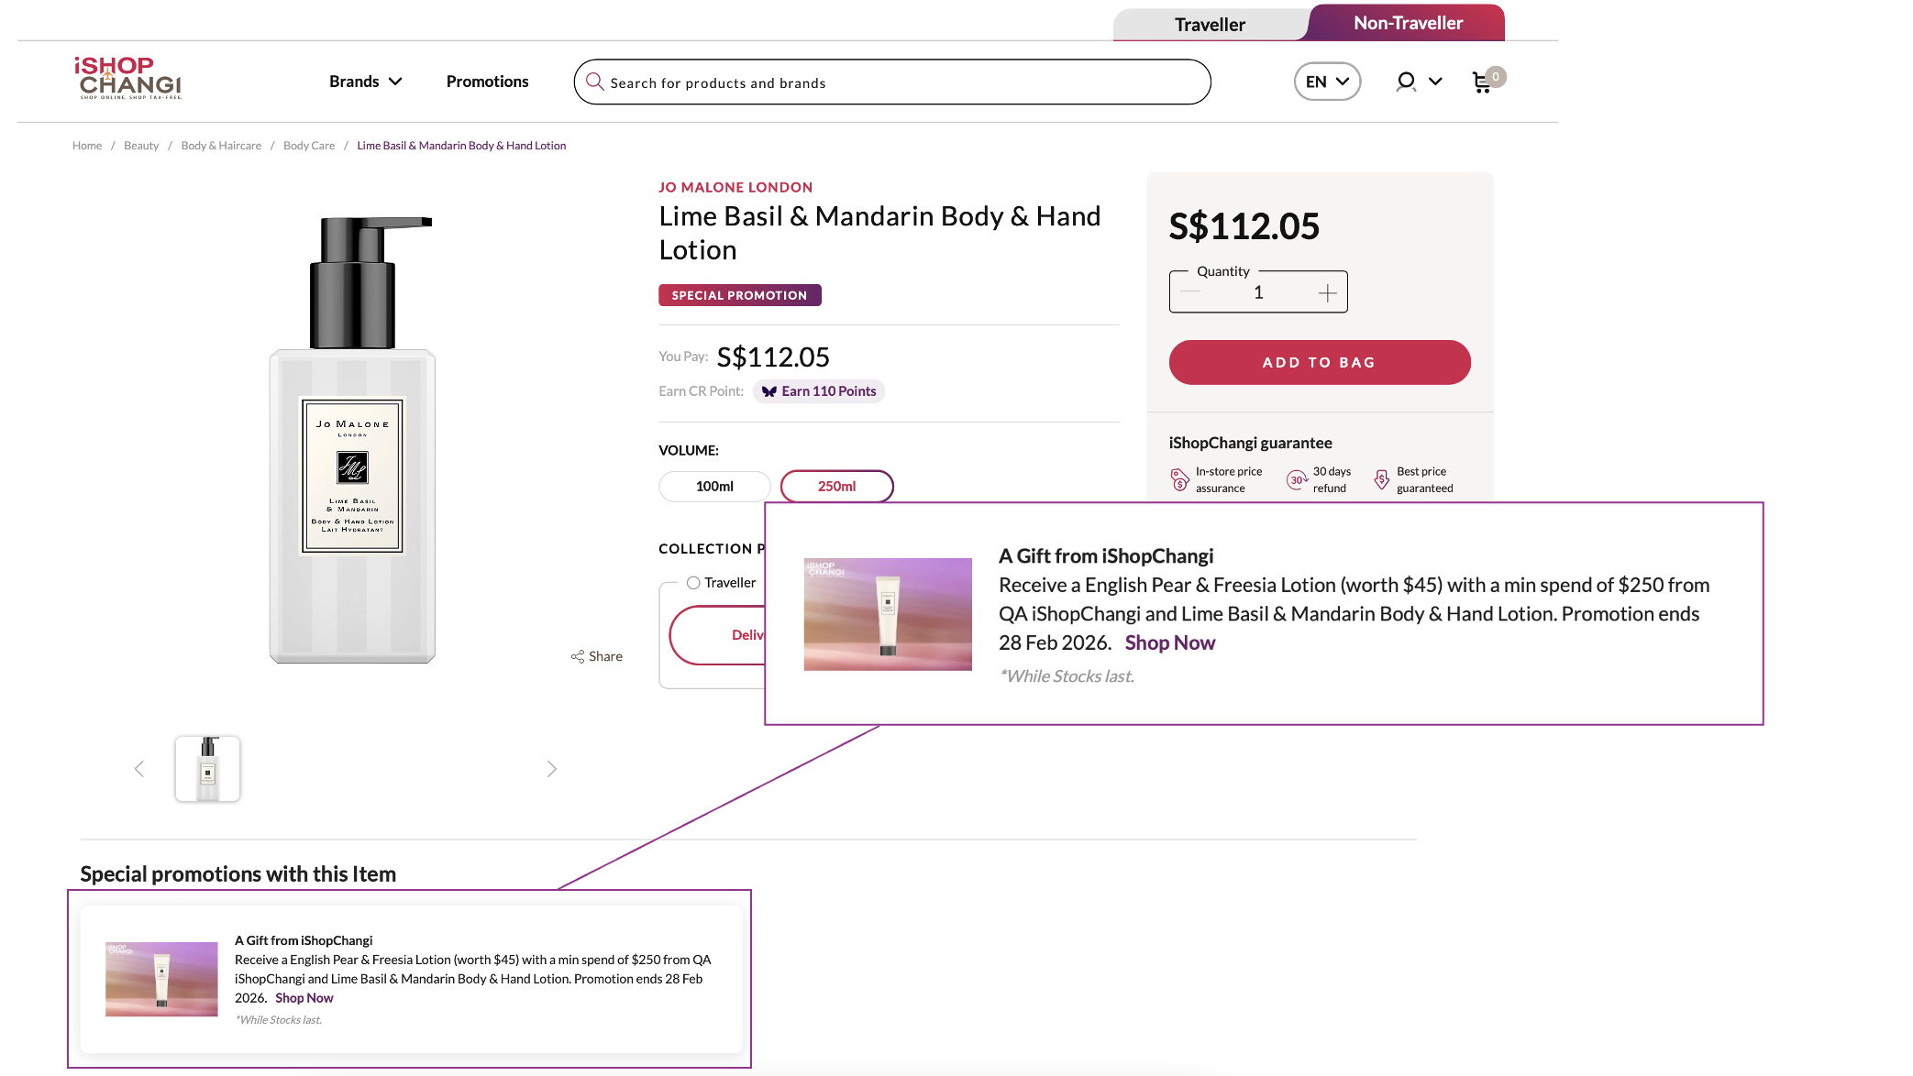
Task: Click the 30 days refund icon
Action: pos(1297,479)
